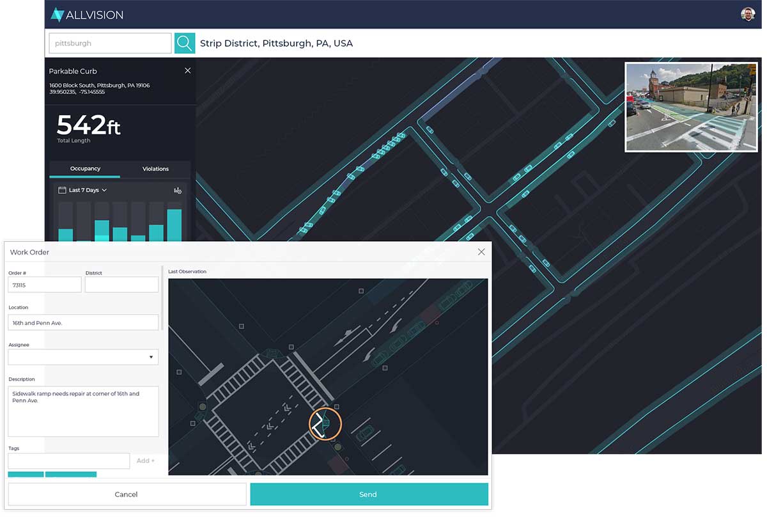The width and height of the screenshot is (767, 529).
Task: Click the calendar icon beside Last 7 Days
Action: pyautogui.click(x=62, y=190)
